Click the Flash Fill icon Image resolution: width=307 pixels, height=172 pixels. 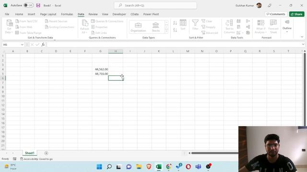[239, 21]
